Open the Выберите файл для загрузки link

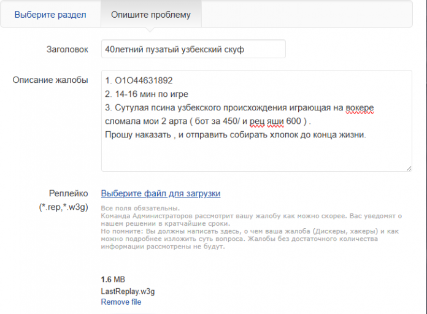point(161,193)
